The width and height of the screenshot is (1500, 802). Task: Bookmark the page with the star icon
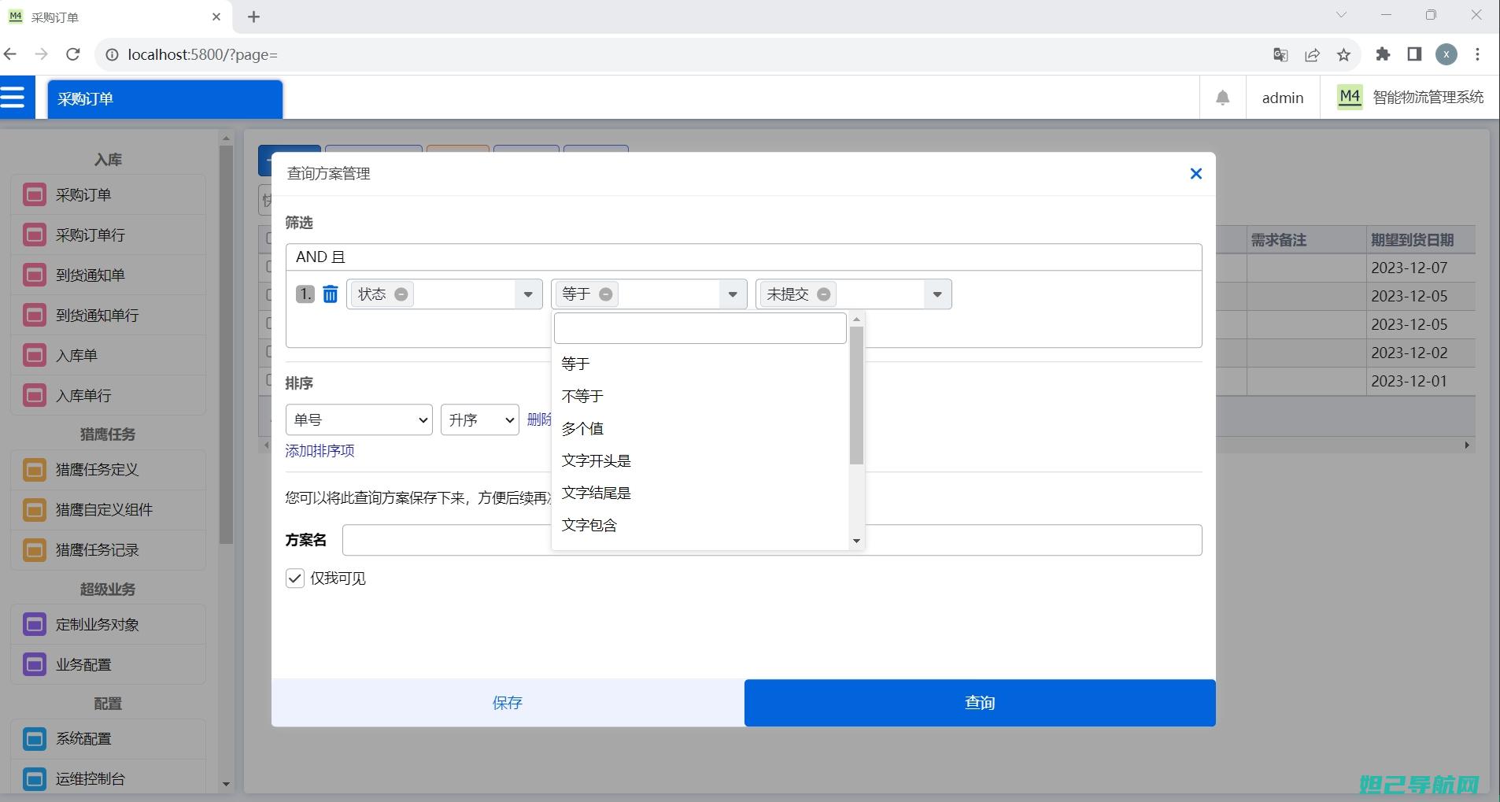pyautogui.click(x=1343, y=54)
